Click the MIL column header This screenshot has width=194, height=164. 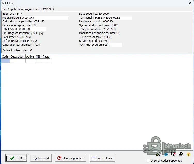click(x=38, y=56)
